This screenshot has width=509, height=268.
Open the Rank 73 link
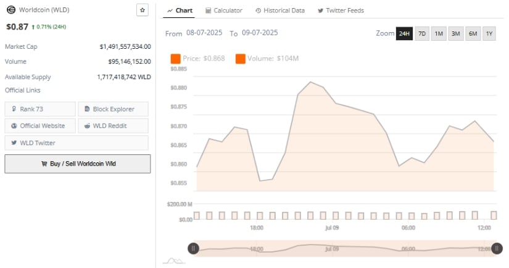point(40,109)
